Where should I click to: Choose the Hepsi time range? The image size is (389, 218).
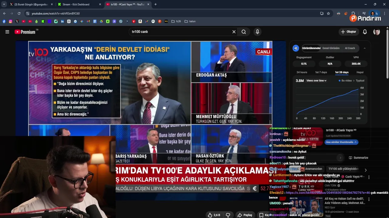[360, 72]
